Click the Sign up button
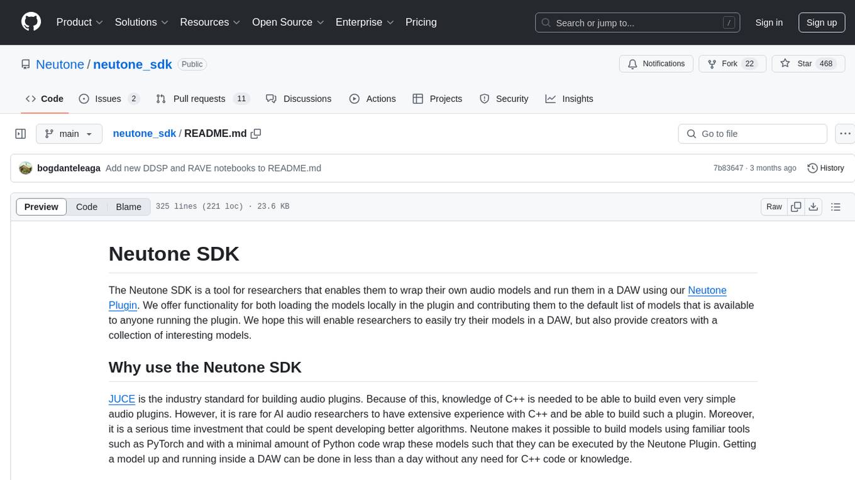 822,23
